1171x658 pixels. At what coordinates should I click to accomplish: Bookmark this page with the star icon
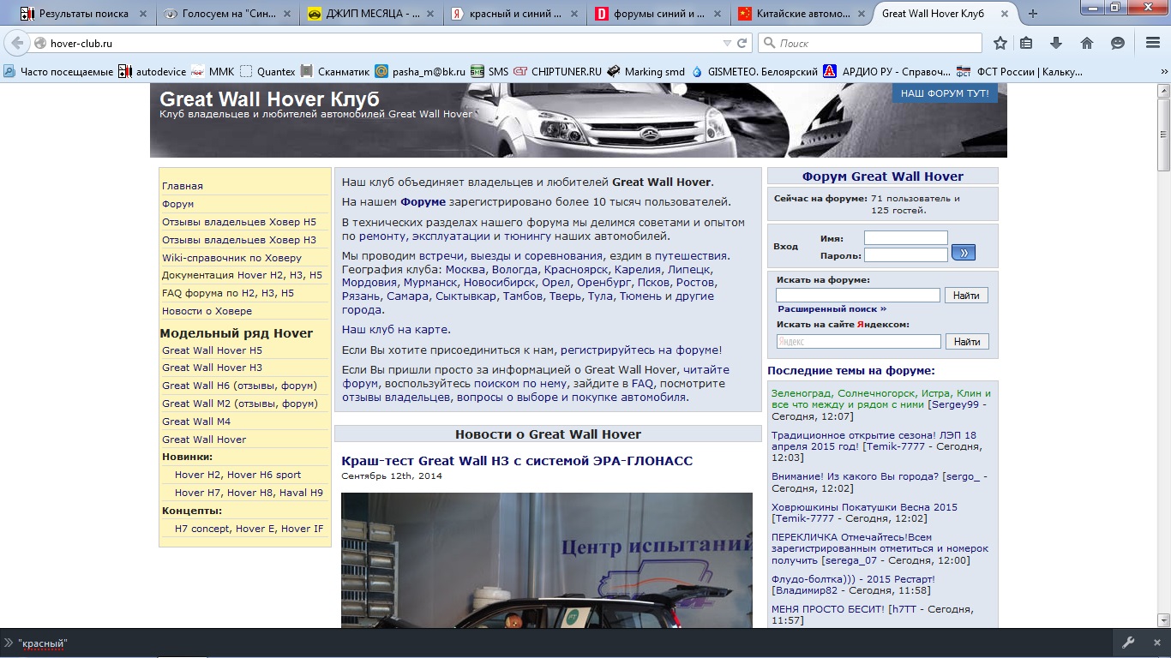pos(1000,43)
